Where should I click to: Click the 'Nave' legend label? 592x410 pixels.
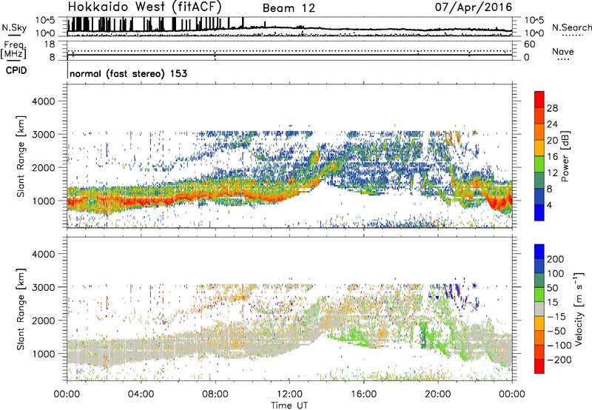[563, 51]
